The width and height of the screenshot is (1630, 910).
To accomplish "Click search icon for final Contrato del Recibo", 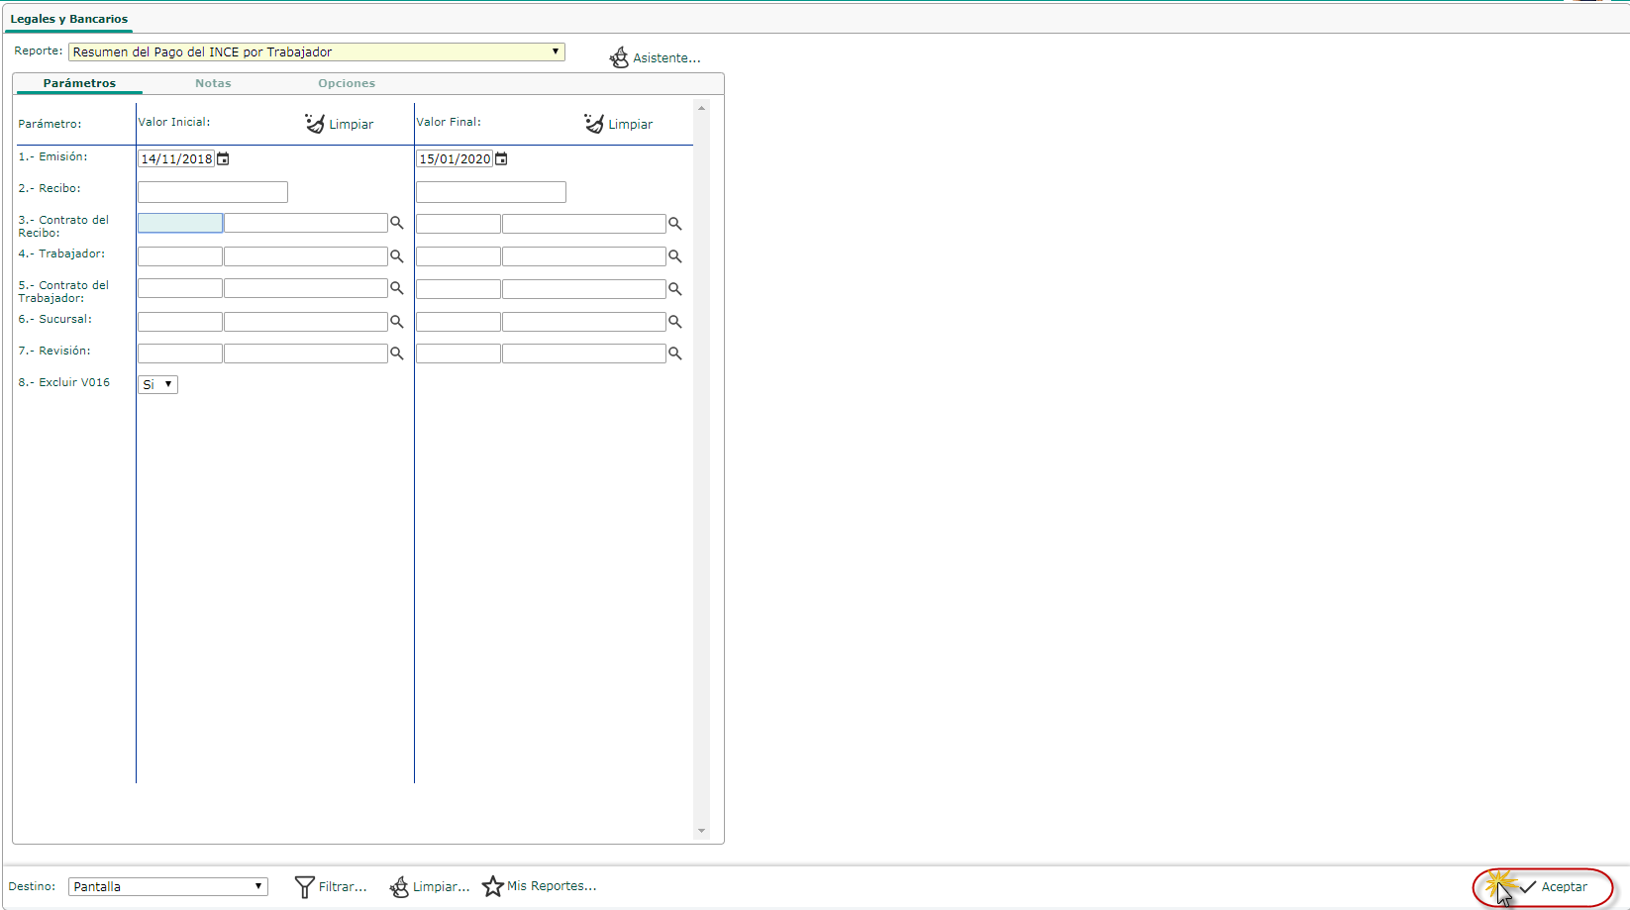I will 675,224.
